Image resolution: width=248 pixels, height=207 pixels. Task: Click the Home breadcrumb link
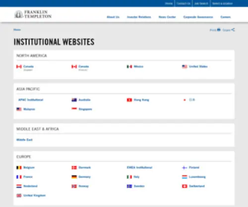[17, 30]
